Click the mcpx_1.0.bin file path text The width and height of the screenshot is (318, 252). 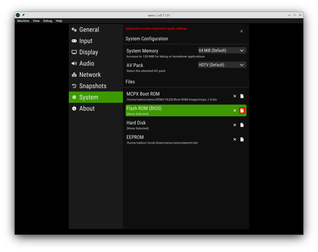click(172, 99)
